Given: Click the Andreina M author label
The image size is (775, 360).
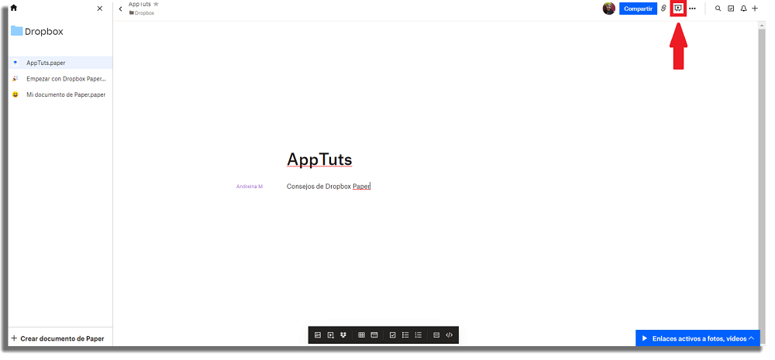Looking at the screenshot, I should (x=250, y=187).
